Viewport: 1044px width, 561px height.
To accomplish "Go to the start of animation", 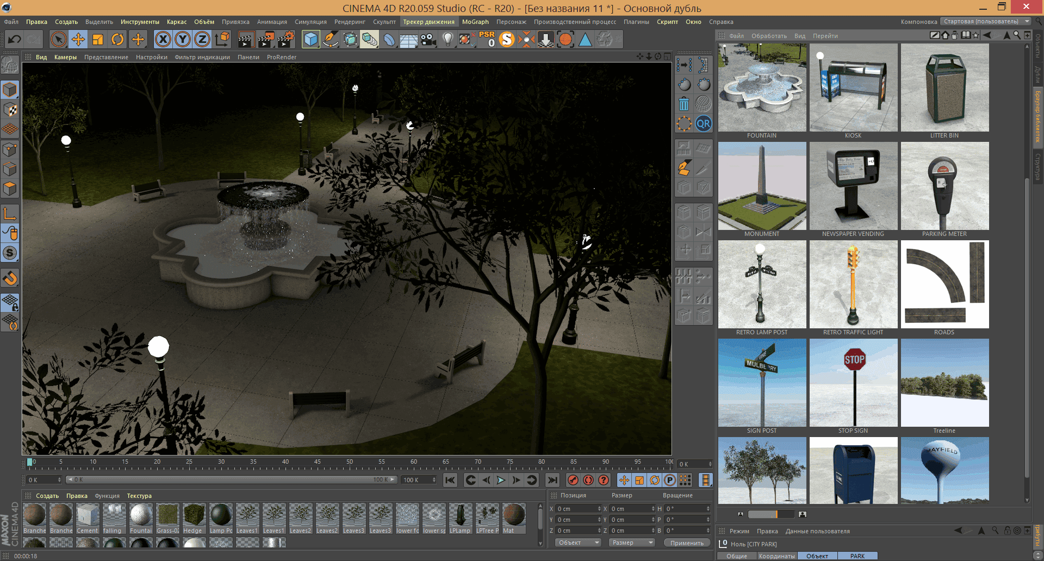I will [450, 480].
